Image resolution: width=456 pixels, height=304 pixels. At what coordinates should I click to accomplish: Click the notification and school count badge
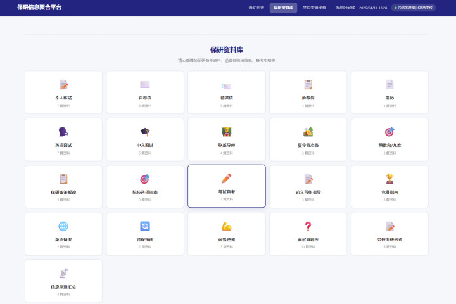coord(415,8)
